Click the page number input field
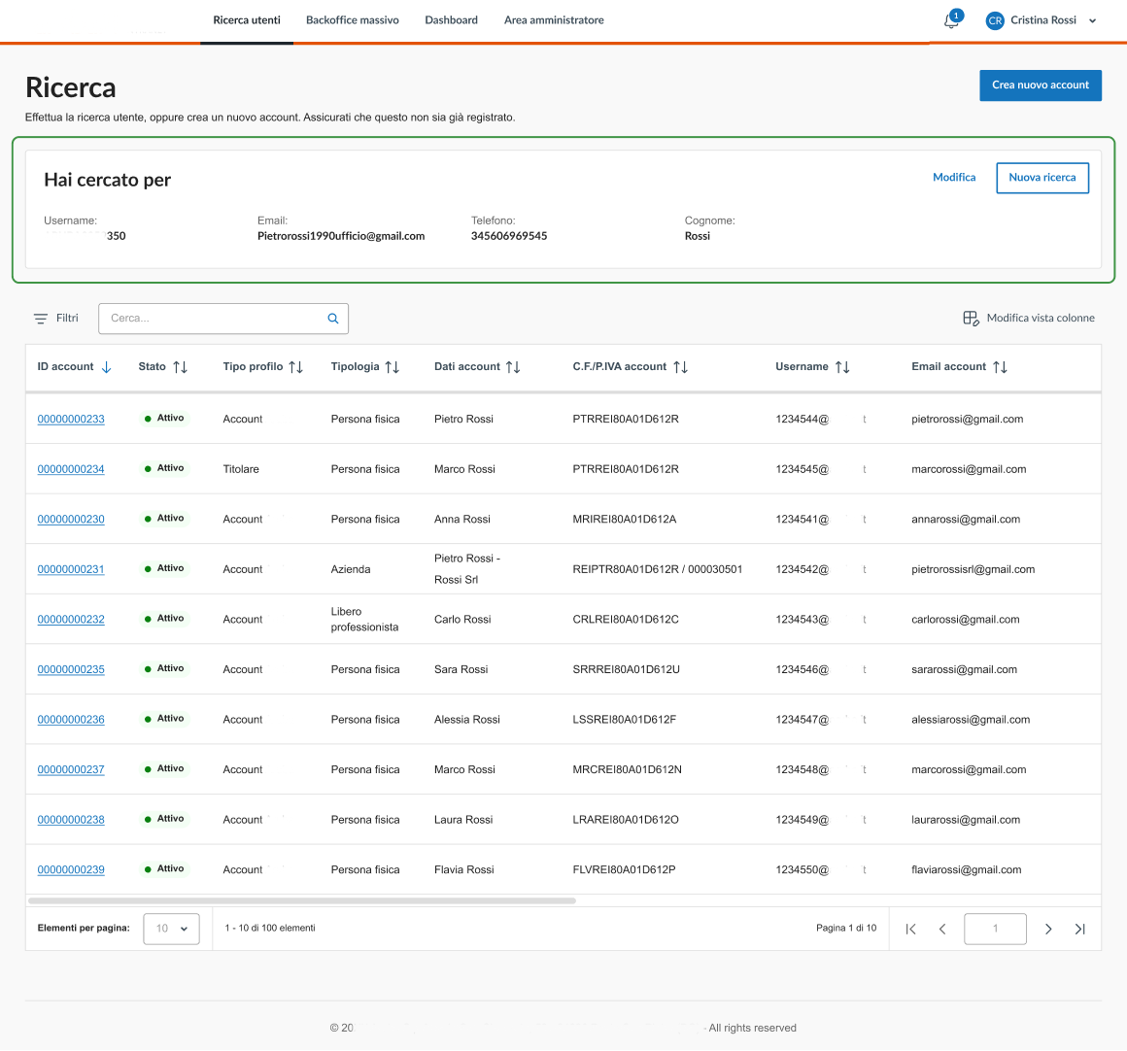This screenshot has width=1127, height=1051. pos(995,929)
